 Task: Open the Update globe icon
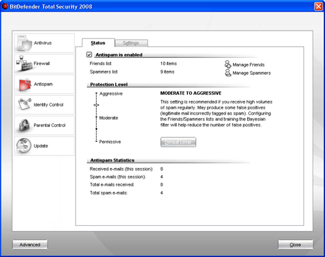(x=24, y=146)
